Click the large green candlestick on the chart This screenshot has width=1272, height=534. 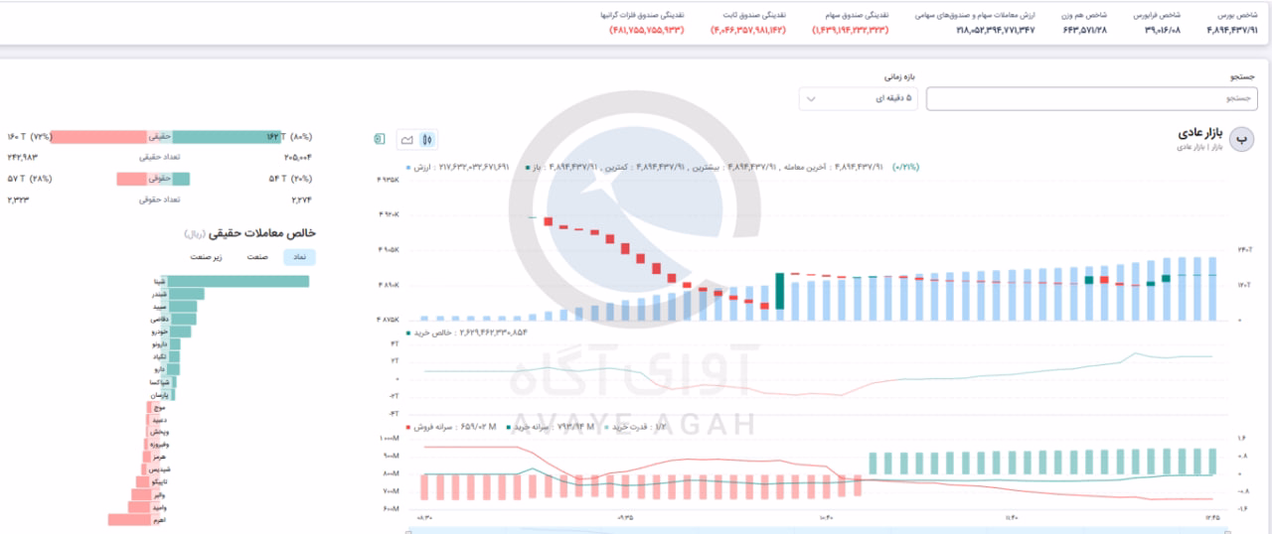click(781, 291)
